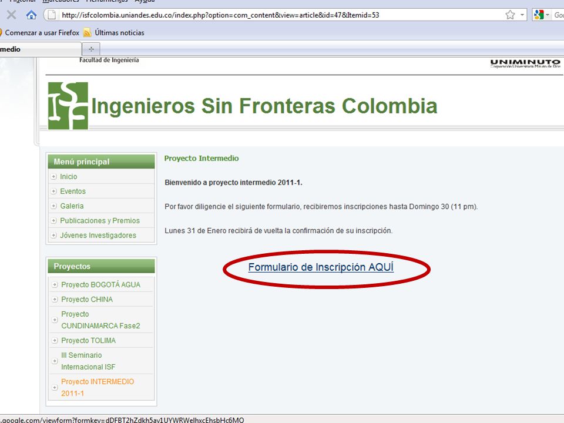Click the Menú principal panel header
The image size is (564, 423).
tap(102, 162)
